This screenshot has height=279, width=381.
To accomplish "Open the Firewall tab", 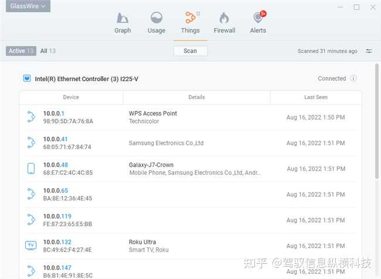I will tap(224, 23).
